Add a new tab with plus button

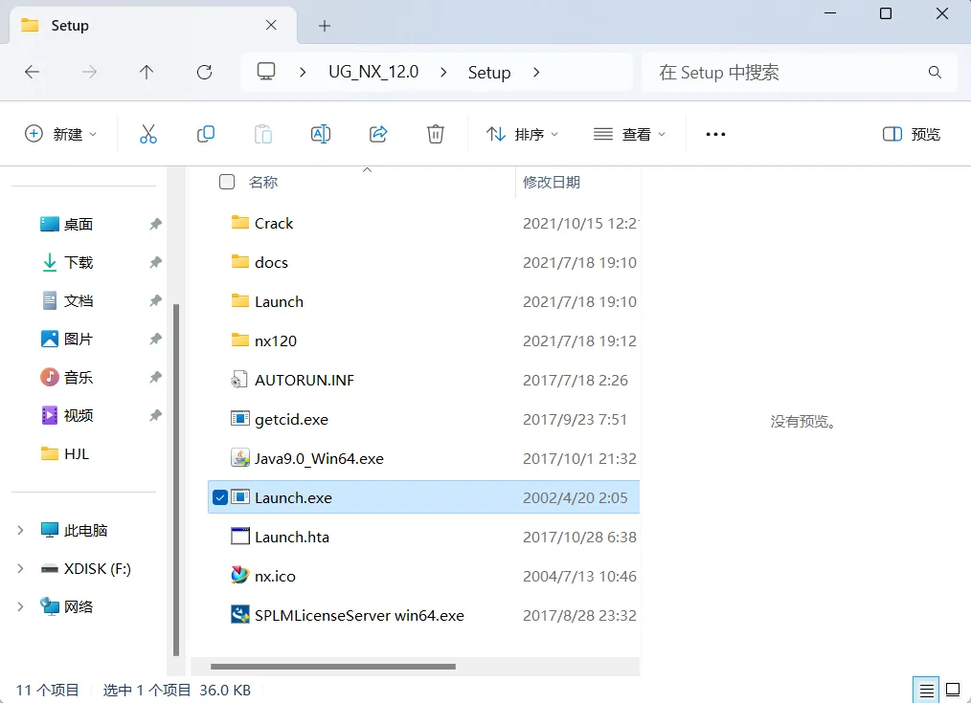pos(325,26)
